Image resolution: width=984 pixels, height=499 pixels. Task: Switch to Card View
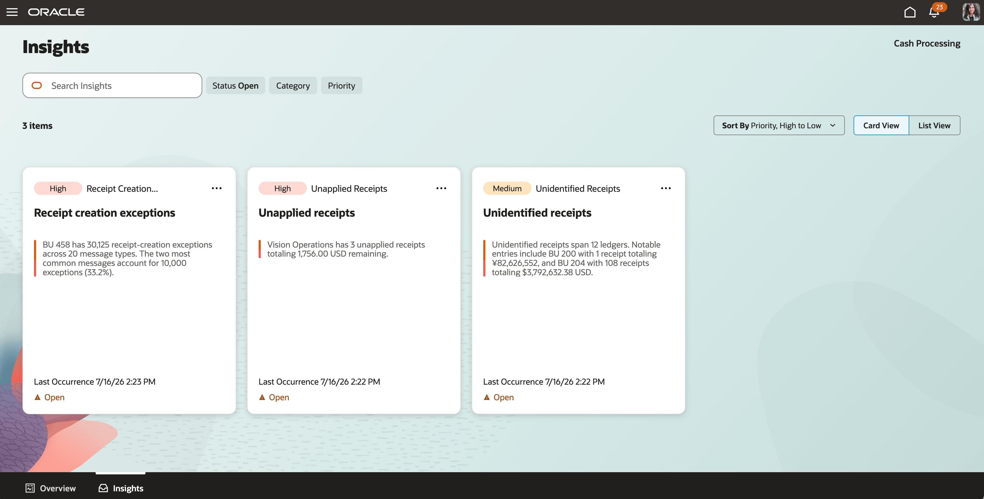click(x=881, y=126)
